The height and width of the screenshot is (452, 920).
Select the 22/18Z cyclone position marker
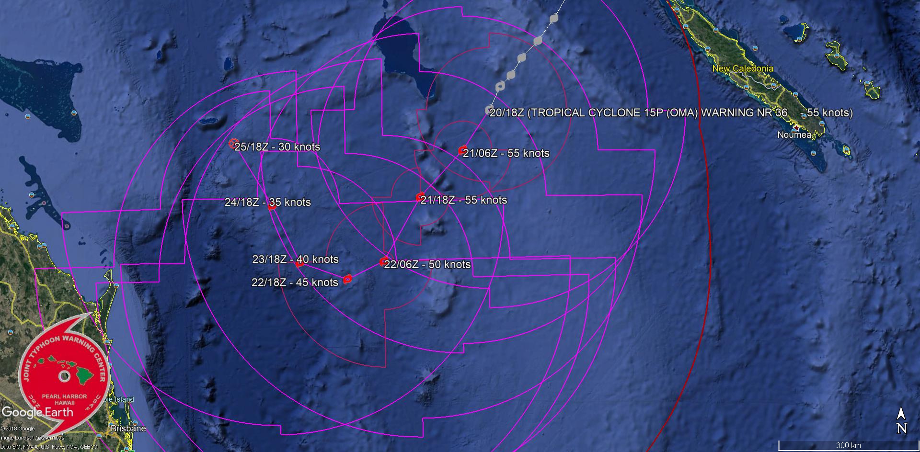click(348, 279)
